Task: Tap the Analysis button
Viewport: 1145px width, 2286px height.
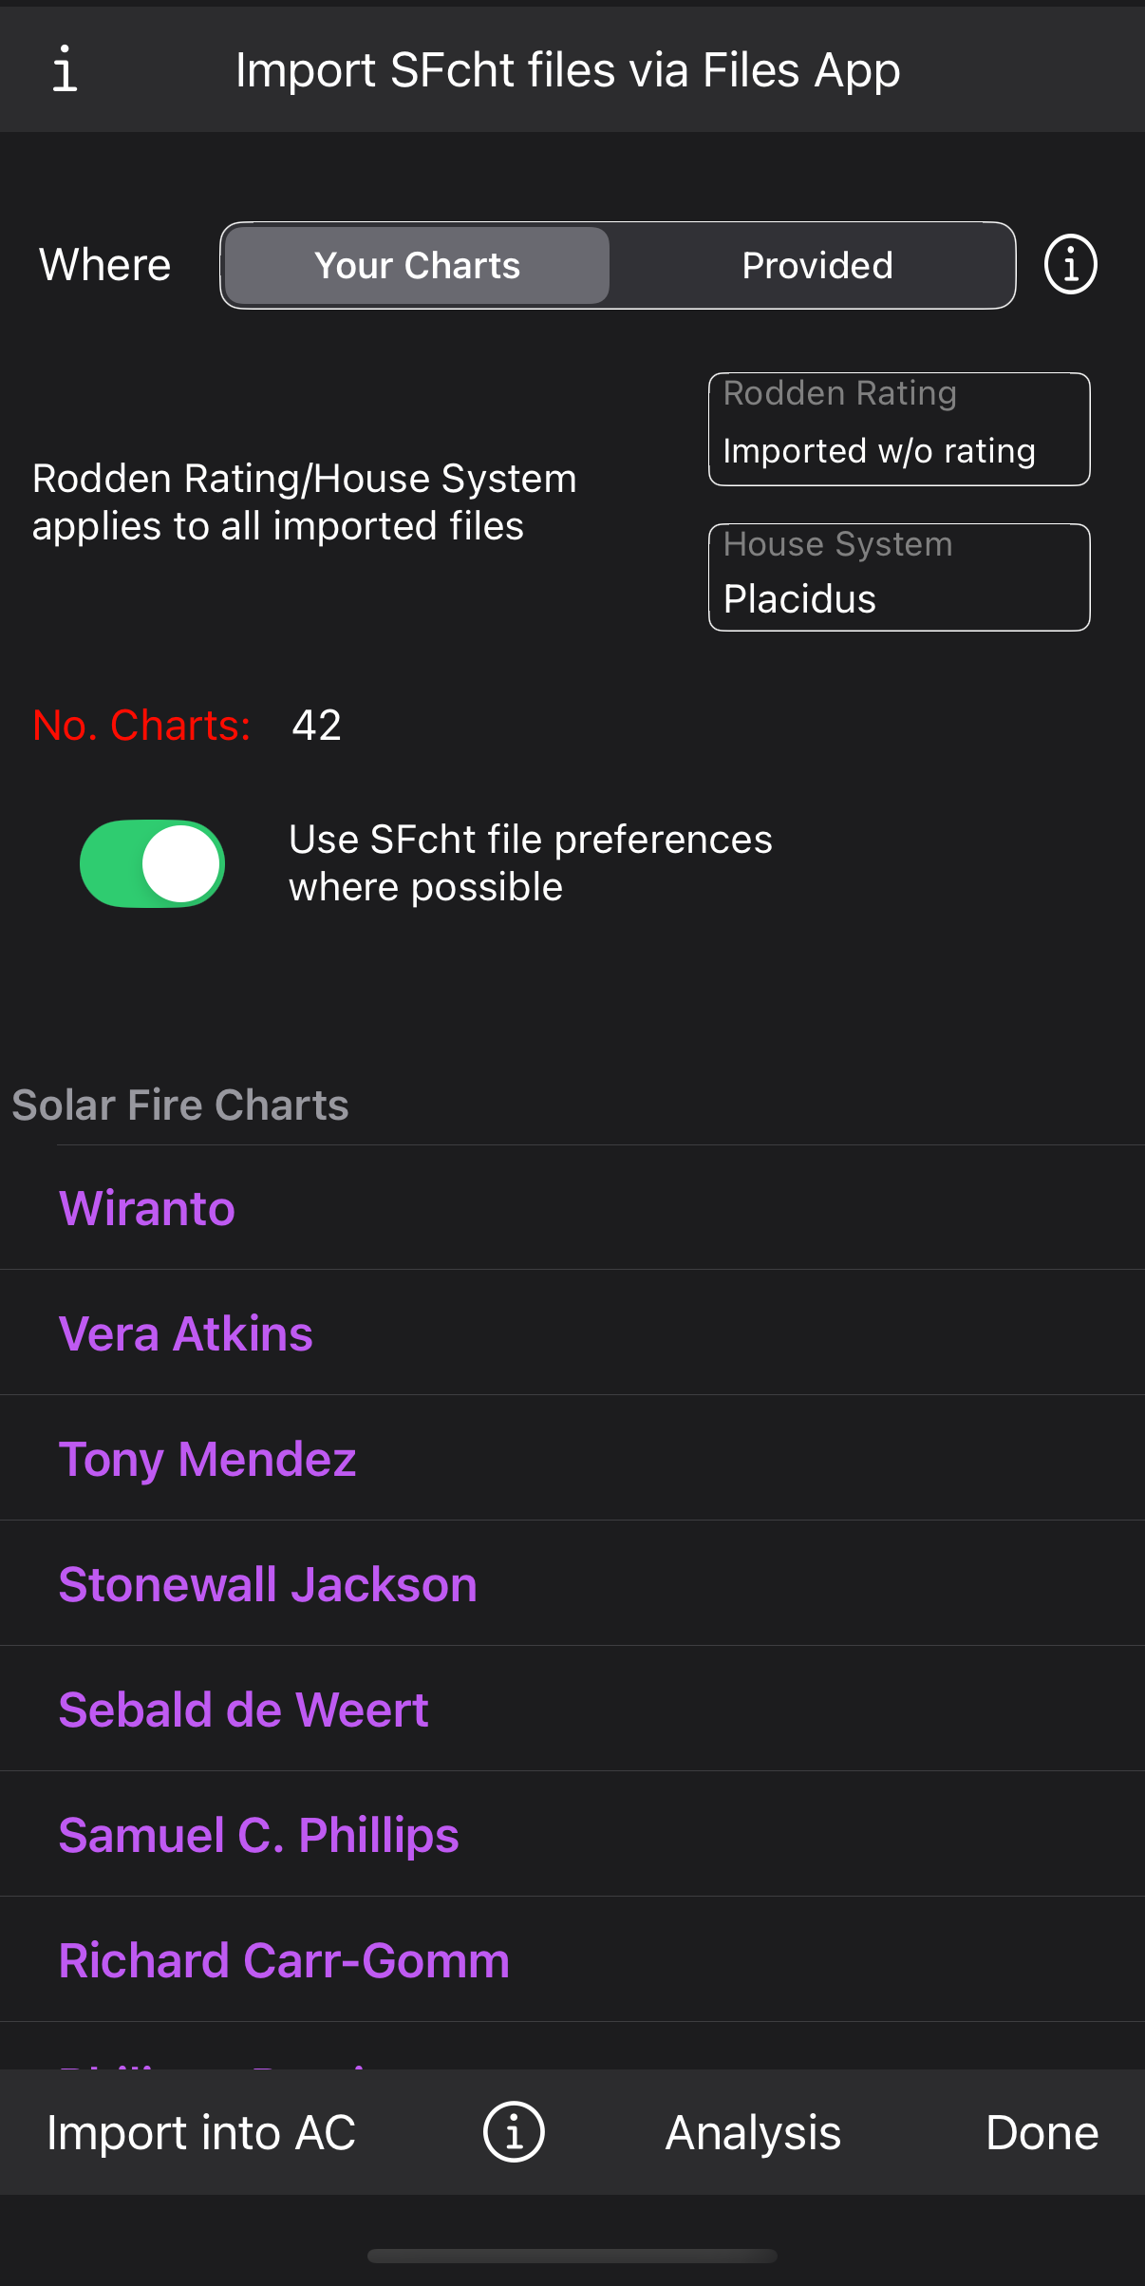Action: tap(753, 2133)
